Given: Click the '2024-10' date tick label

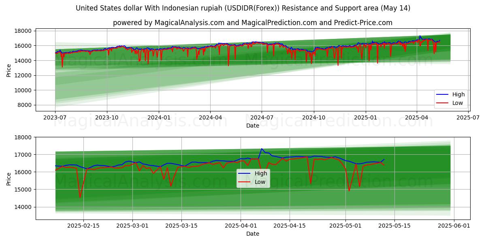Looking at the screenshot, I should [x=313, y=117].
